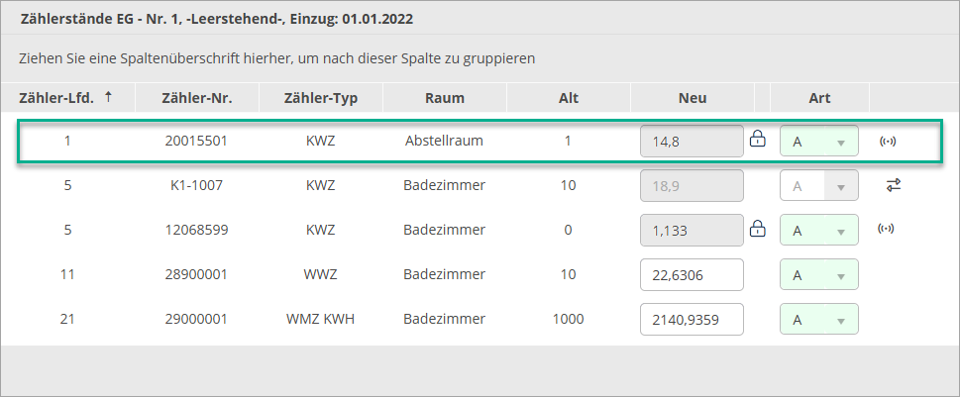Expand the Art dropdown for meter 29000001
This screenshot has height=397, width=960.
tap(840, 320)
